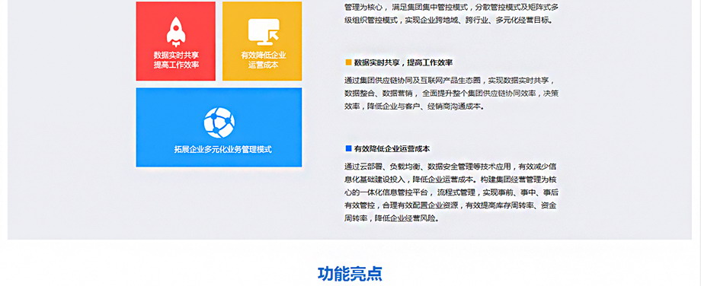Click text line starting 息化基础建设投入
Image resolution: width=701 pixels, height=286 pixels.
coord(450,180)
